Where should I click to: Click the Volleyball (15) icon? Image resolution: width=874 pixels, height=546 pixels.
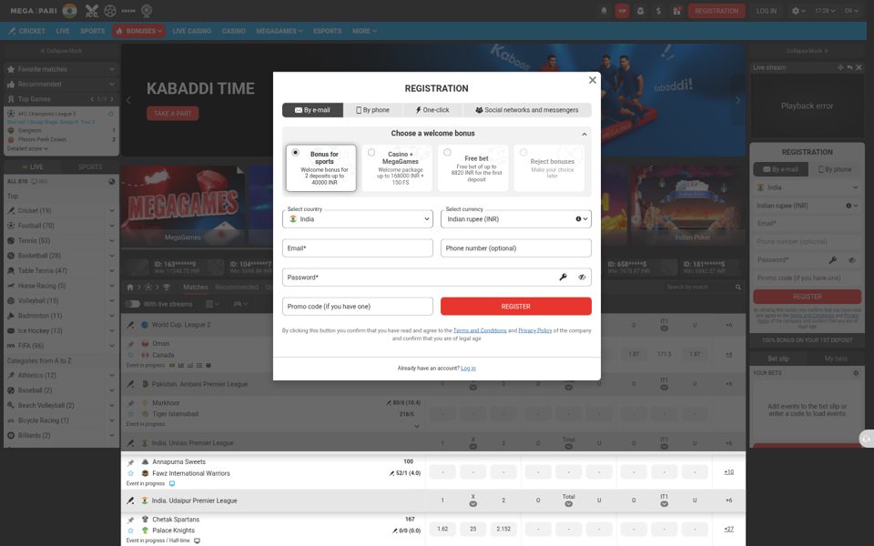tap(11, 301)
